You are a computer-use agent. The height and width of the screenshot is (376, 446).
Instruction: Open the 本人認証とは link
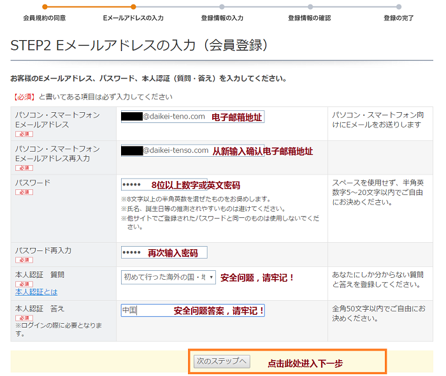36,292
